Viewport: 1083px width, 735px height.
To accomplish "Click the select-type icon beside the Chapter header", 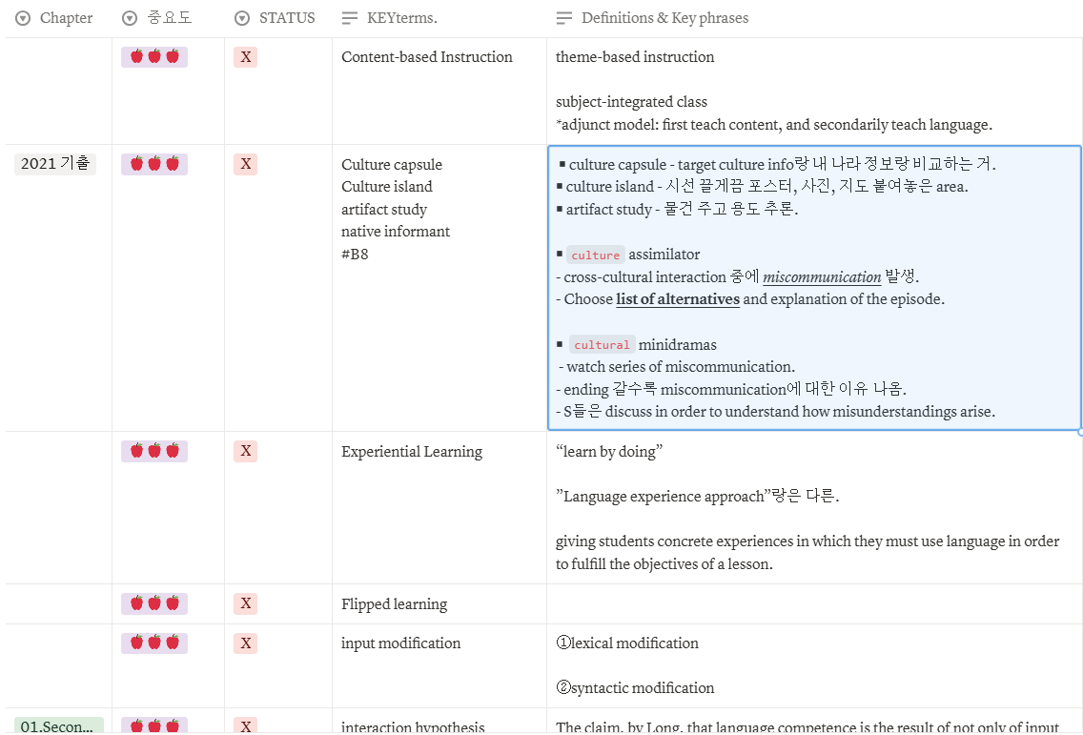I will [x=23, y=19].
